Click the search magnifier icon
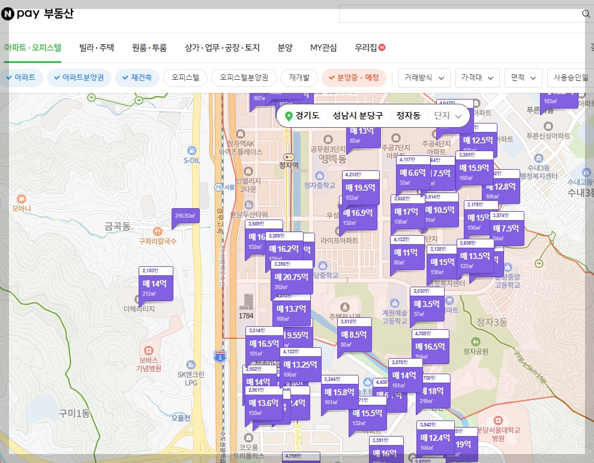Screen dimensions: 594x463 click(x=586, y=14)
